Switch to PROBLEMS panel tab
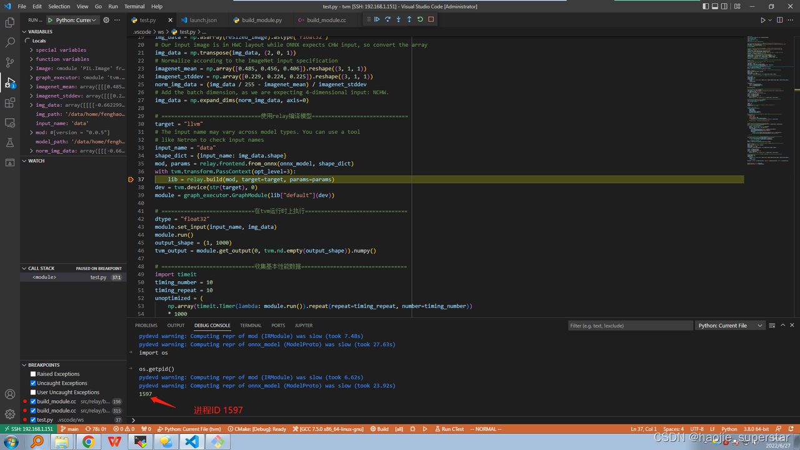800x450 pixels. coord(146,326)
